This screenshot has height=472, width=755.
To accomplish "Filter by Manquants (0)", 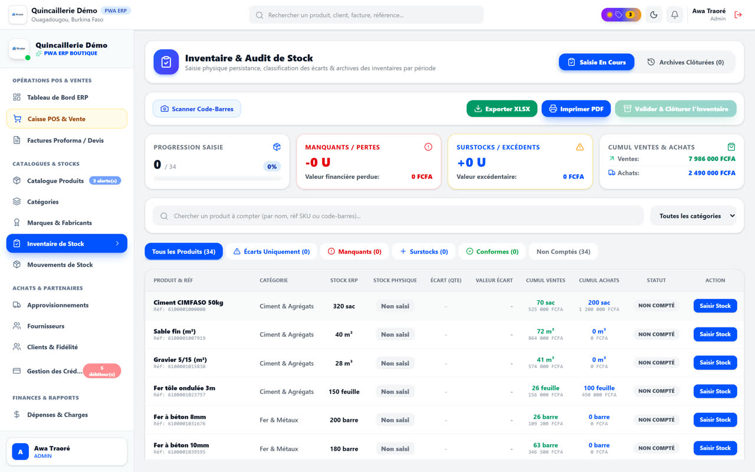I will coord(354,251).
